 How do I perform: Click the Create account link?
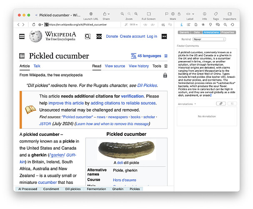[x=132, y=36]
